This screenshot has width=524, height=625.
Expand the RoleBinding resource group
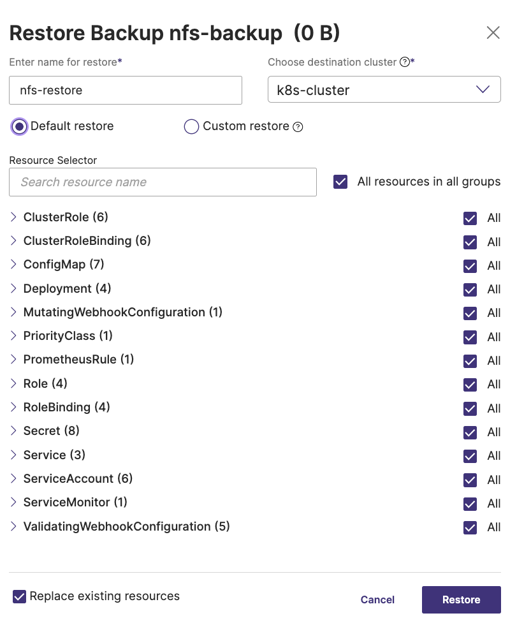pyautogui.click(x=14, y=408)
